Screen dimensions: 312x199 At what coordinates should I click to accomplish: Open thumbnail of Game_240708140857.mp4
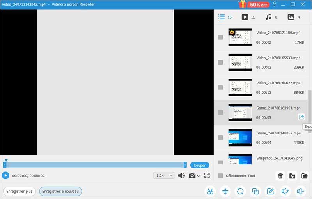240,138
